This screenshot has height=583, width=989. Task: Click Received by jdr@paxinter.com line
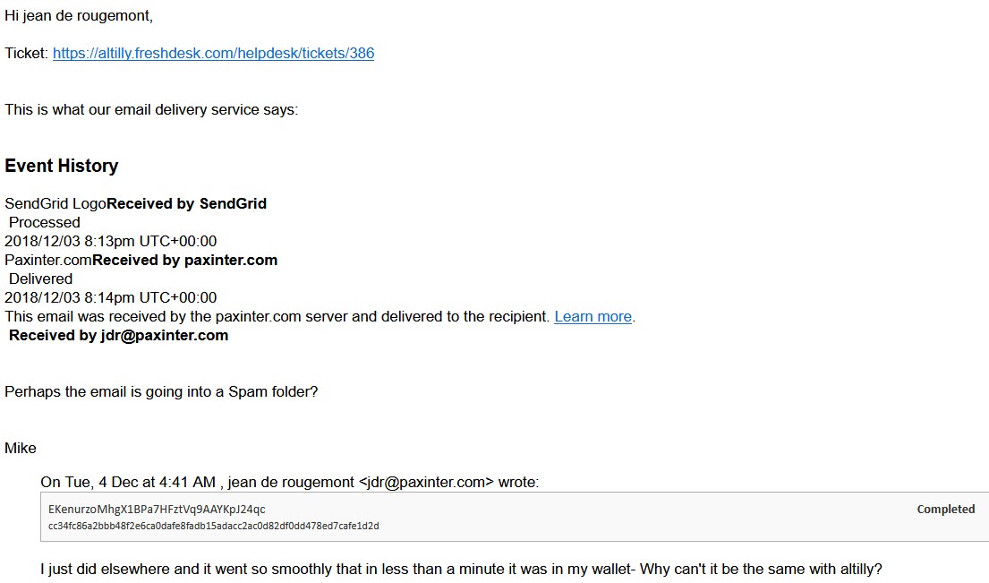click(118, 335)
